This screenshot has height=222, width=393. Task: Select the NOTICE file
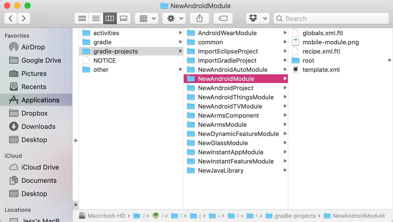pyautogui.click(x=131, y=60)
